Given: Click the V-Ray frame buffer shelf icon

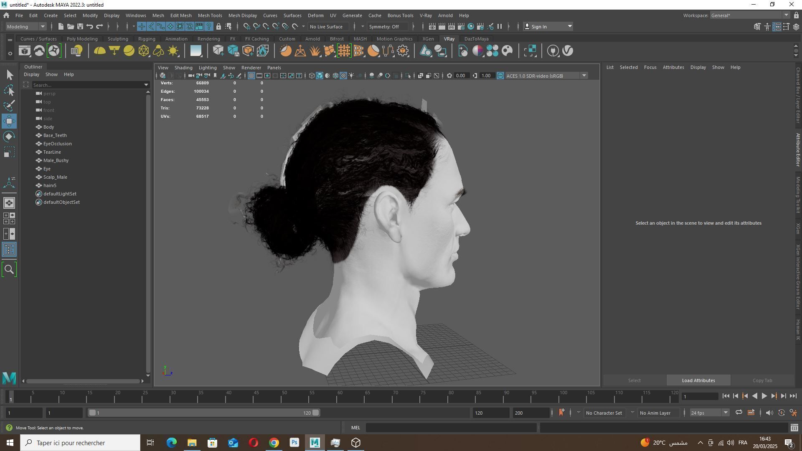Looking at the screenshot, I should [24, 51].
